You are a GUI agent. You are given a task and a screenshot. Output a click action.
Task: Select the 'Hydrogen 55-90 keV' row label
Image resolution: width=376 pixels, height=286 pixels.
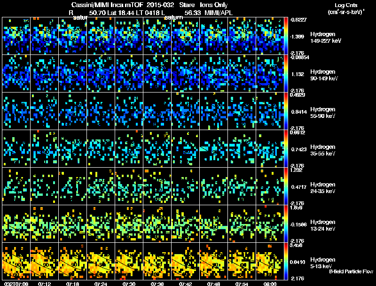coord(323,113)
